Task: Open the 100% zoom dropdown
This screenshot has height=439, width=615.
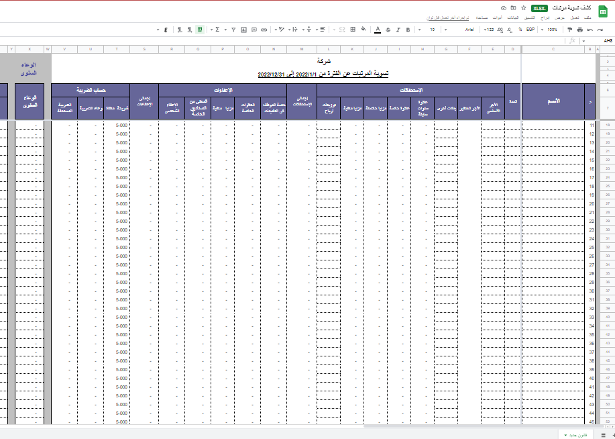Action: (552, 30)
